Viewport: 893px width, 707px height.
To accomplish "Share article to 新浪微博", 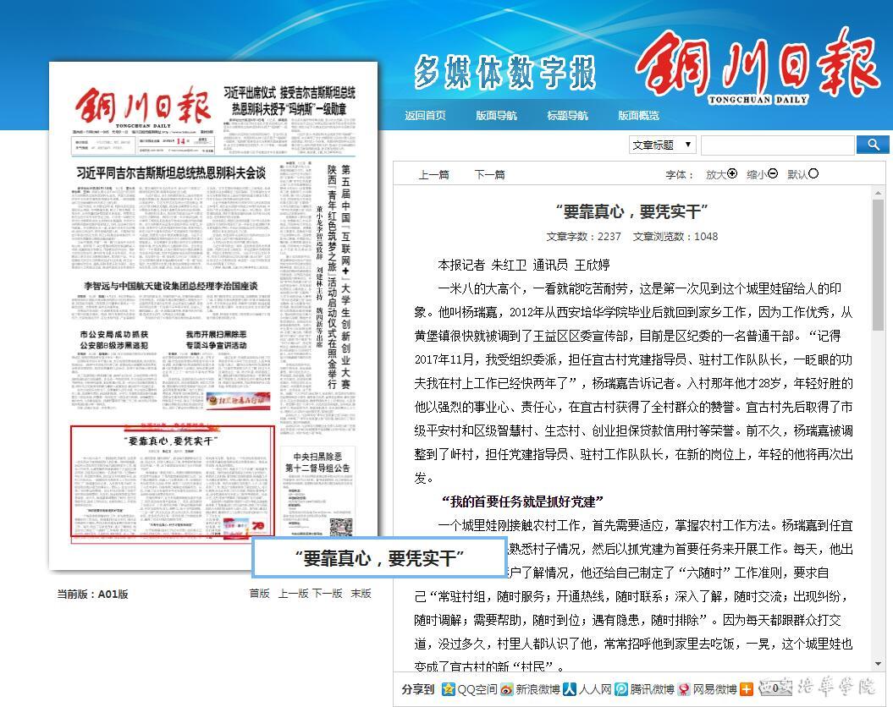I will (x=530, y=689).
